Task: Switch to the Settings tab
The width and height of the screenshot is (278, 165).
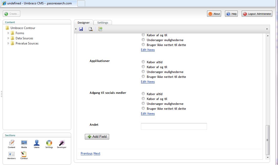Action: (x=103, y=23)
